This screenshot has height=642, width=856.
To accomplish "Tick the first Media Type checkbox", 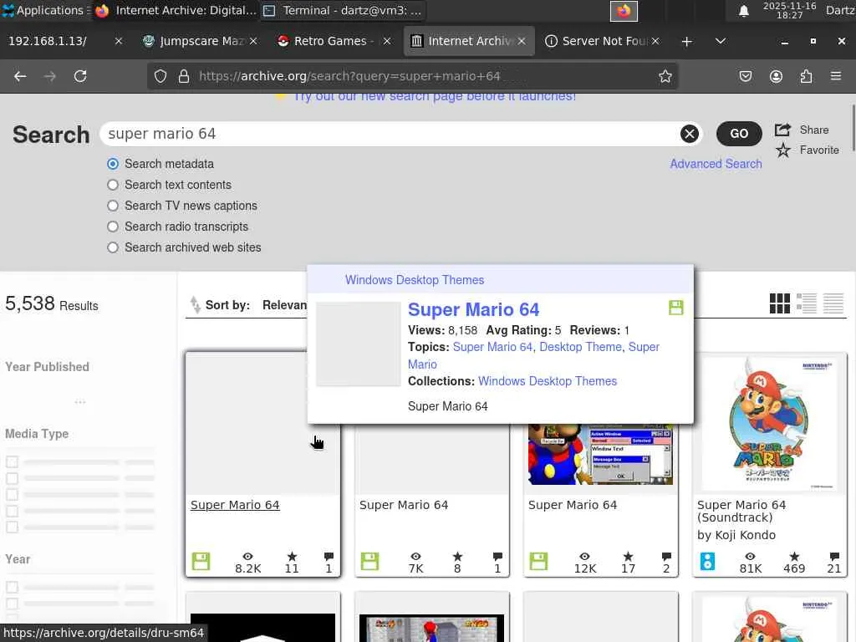I will coord(12,461).
